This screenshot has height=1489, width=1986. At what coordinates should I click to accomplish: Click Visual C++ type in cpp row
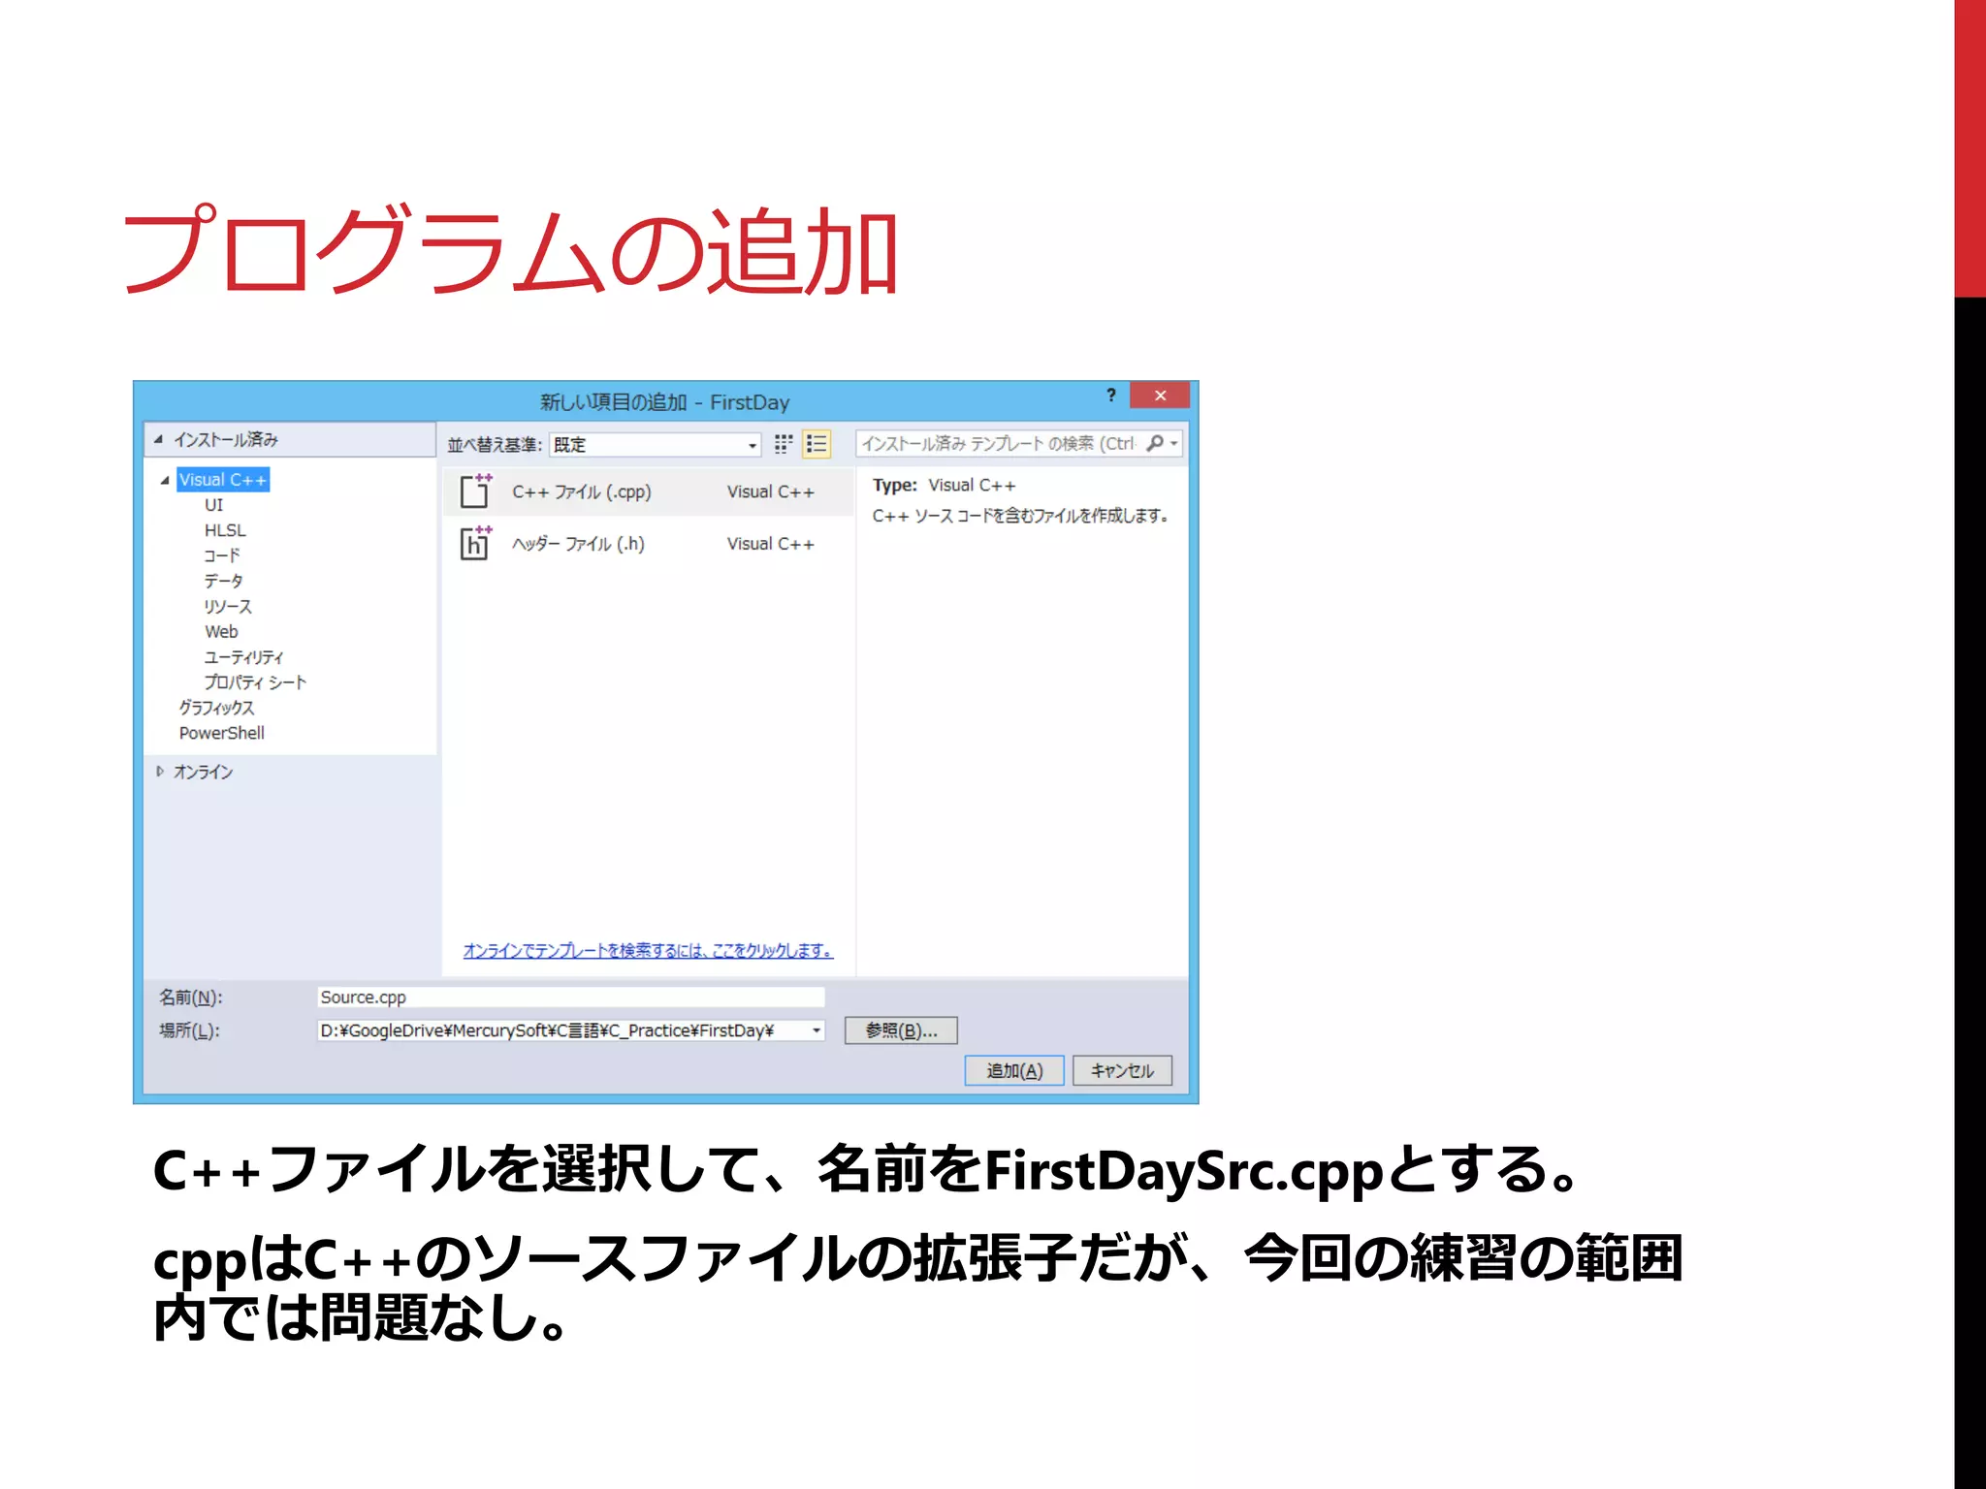point(771,491)
